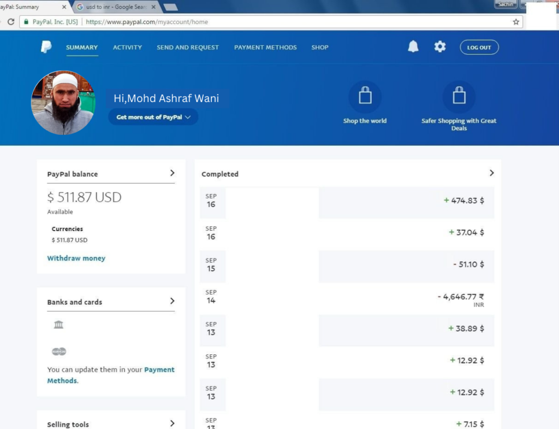The height and width of the screenshot is (429, 559).
Task: Open the settings gear icon
Action: click(439, 47)
